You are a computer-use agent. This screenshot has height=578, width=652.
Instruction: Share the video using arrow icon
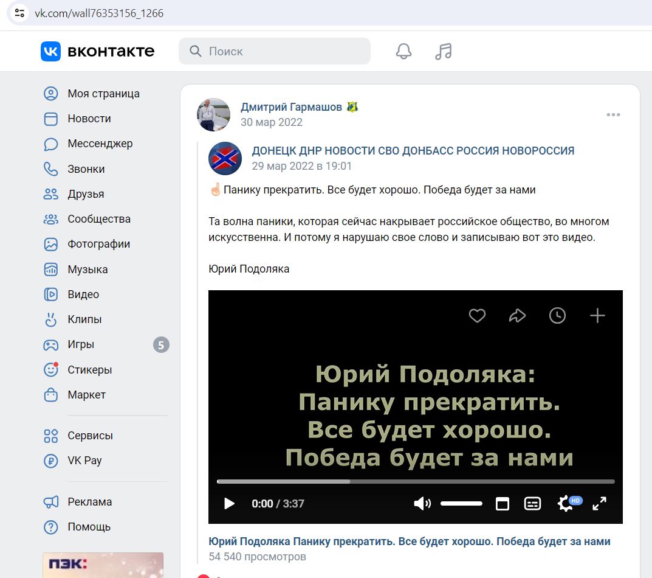pyautogui.click(x=517, y=316)
